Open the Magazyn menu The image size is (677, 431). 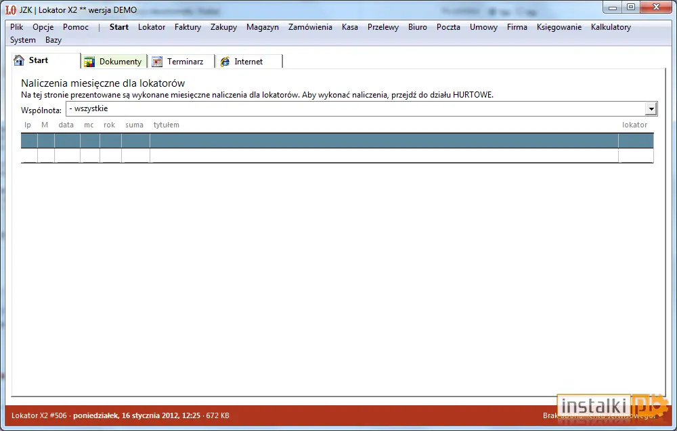coord(263,27)
